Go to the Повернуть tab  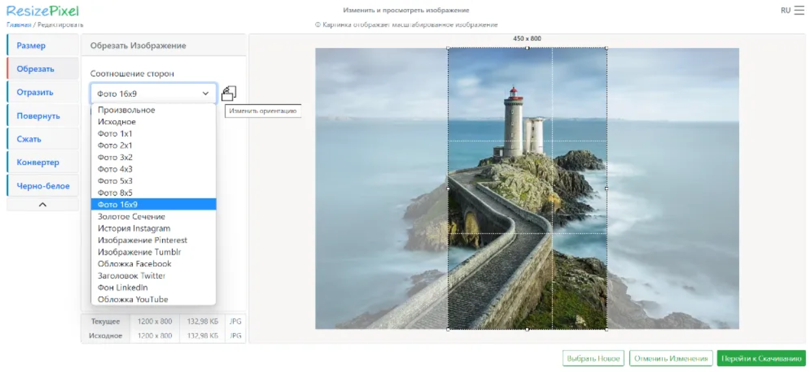click(38, 116)
